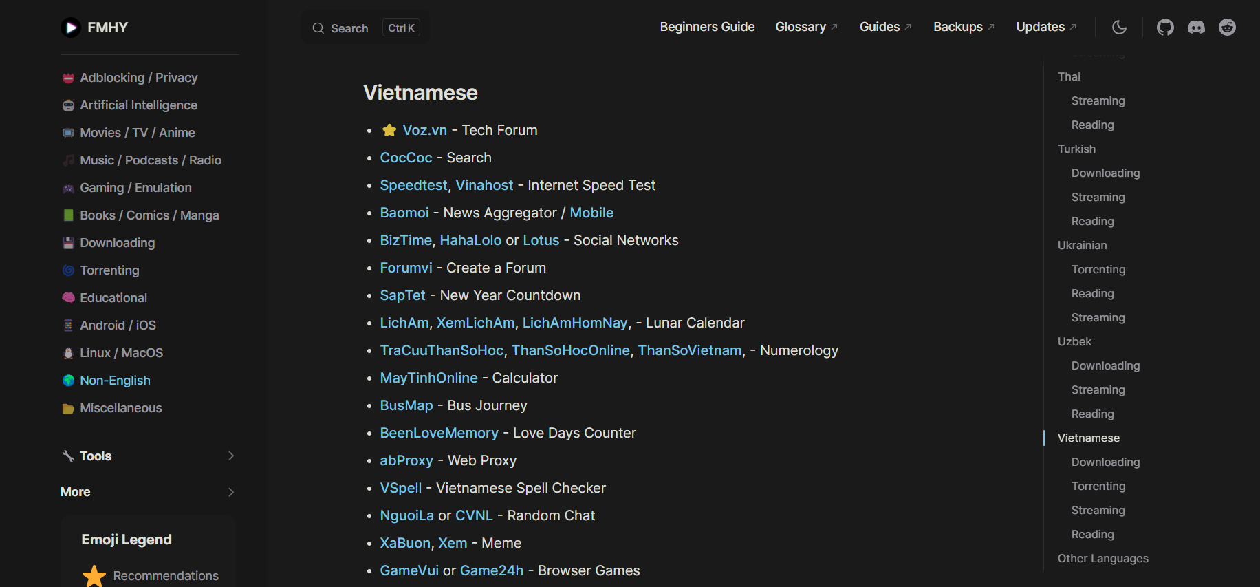Select Non-English in the sidebar
Viewport: 1260px width, 587px height.
click(115, 381)
